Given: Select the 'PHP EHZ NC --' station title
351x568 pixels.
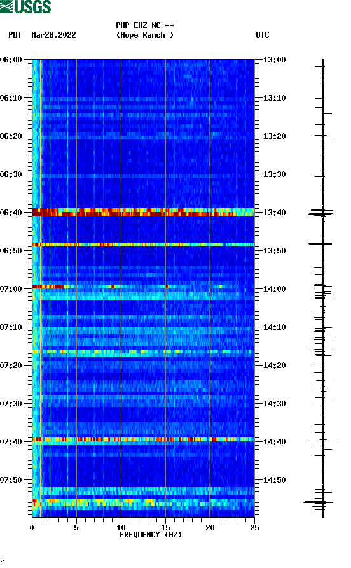Looking at the screenshot, I should 145,25.
